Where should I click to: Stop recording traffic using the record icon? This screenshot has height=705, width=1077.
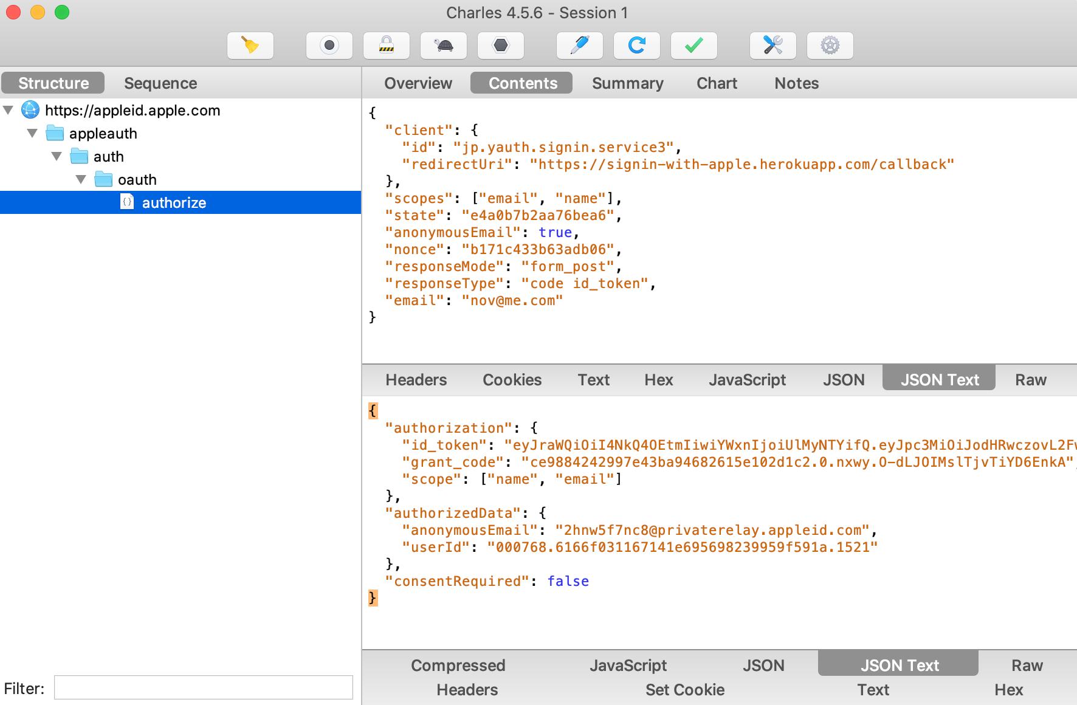point(329,45)
